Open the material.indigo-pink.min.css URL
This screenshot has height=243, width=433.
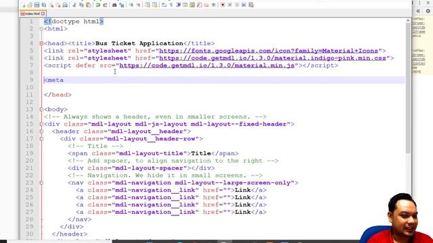273,58
